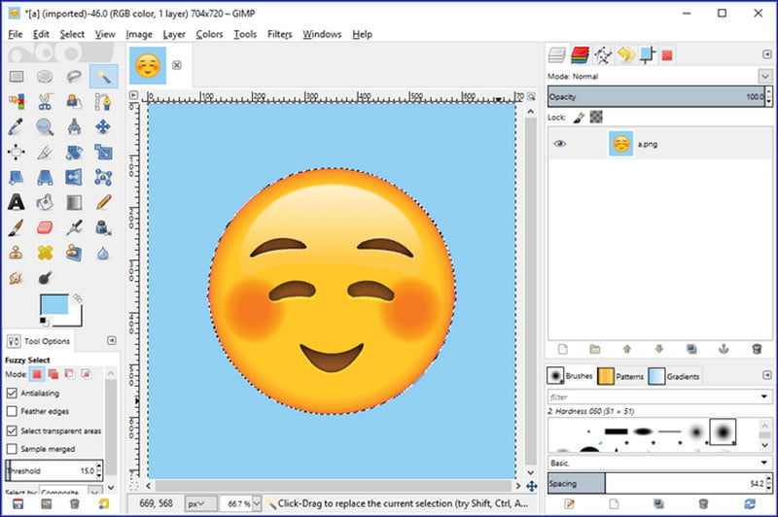This screenshot has height=517, width=778.
Task: Open the Colors menu
Action: [x=209, y=34]
